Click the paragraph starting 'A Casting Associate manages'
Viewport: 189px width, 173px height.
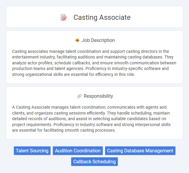(x=91, y=119)
